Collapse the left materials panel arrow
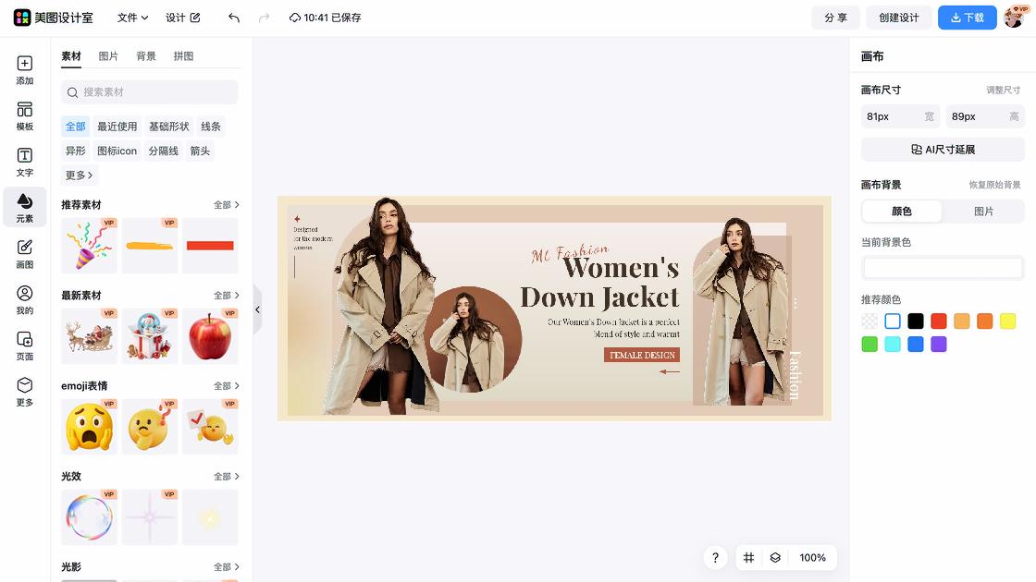This screenshot has width=1036, height=582. pyautogui.click(x=257, y=309)
